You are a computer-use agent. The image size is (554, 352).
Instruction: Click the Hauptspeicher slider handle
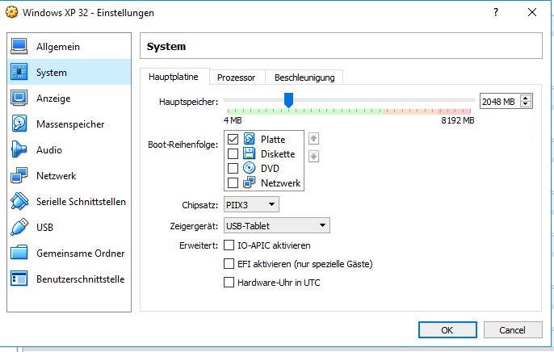click(x=288, y=100)
